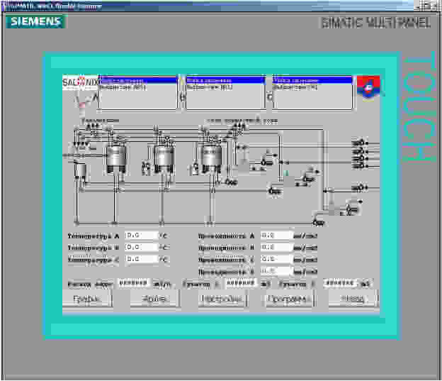Click the leftmost bottom navigation button
The width and height of the screenshot is (442, 381).
point(87,299)
